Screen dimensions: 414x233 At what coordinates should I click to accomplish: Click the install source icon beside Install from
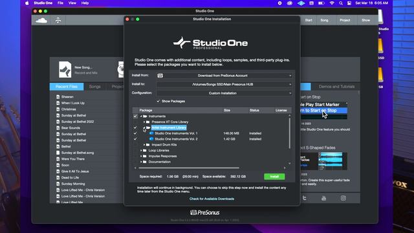pyautogui.click(x=160, y=76)
